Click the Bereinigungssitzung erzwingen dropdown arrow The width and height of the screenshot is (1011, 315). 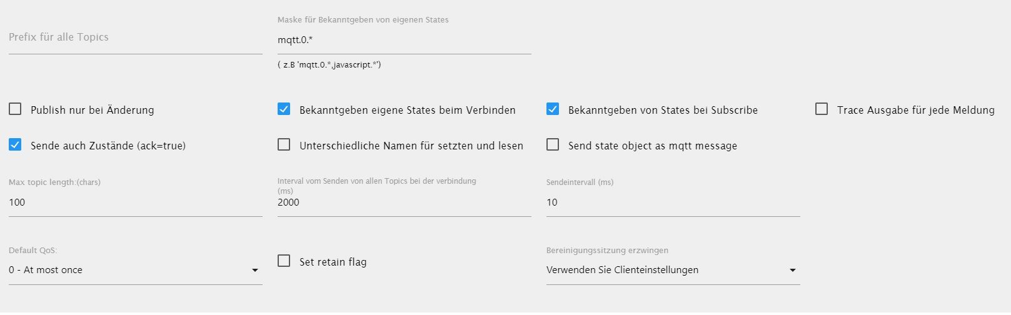click(x=793, y=271)
